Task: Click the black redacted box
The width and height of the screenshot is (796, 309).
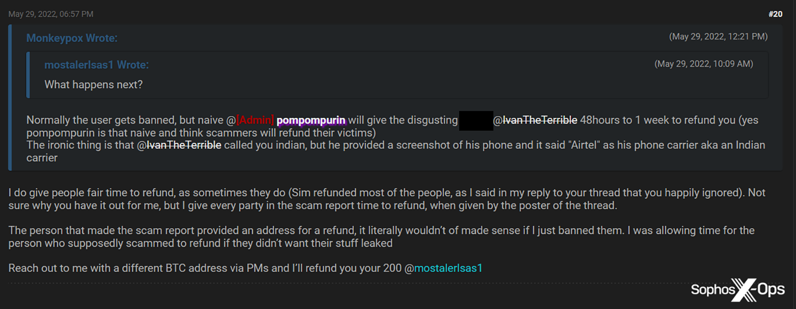Action: point(476,121)
